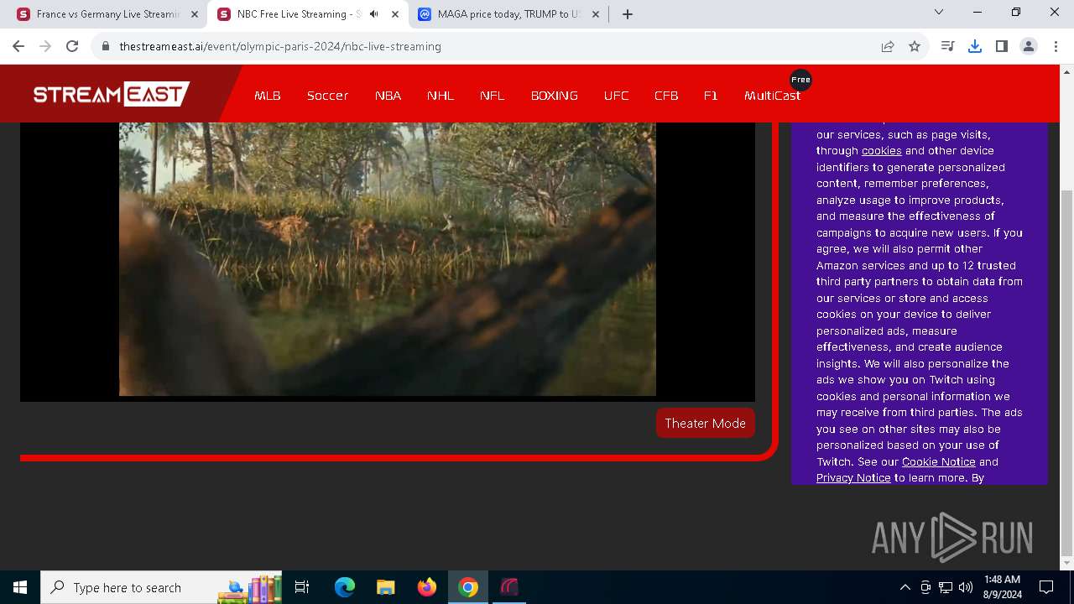Open Chrome three-dot menu
This screenshot has height=604, width=1074.
[x=1055, y=46]
